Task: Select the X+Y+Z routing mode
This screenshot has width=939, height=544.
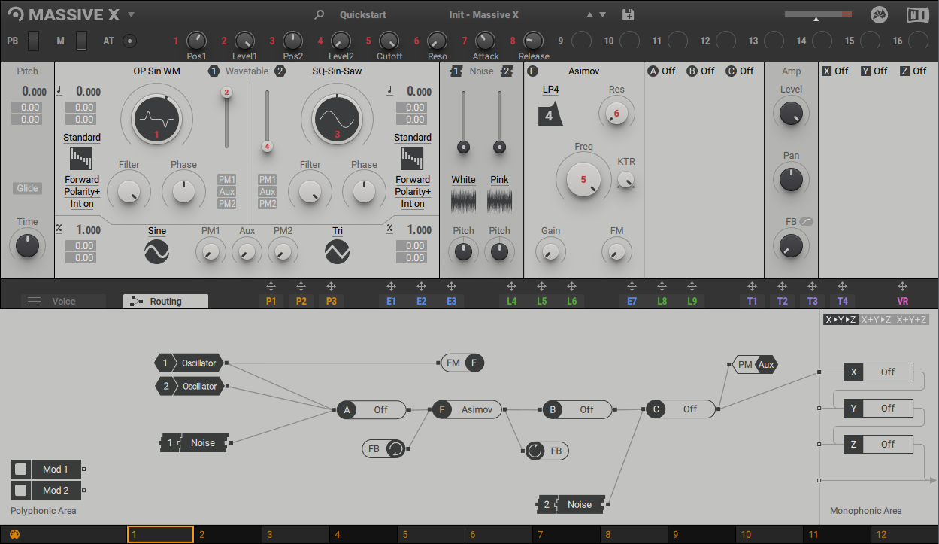Action: click(x=912, y=319)
